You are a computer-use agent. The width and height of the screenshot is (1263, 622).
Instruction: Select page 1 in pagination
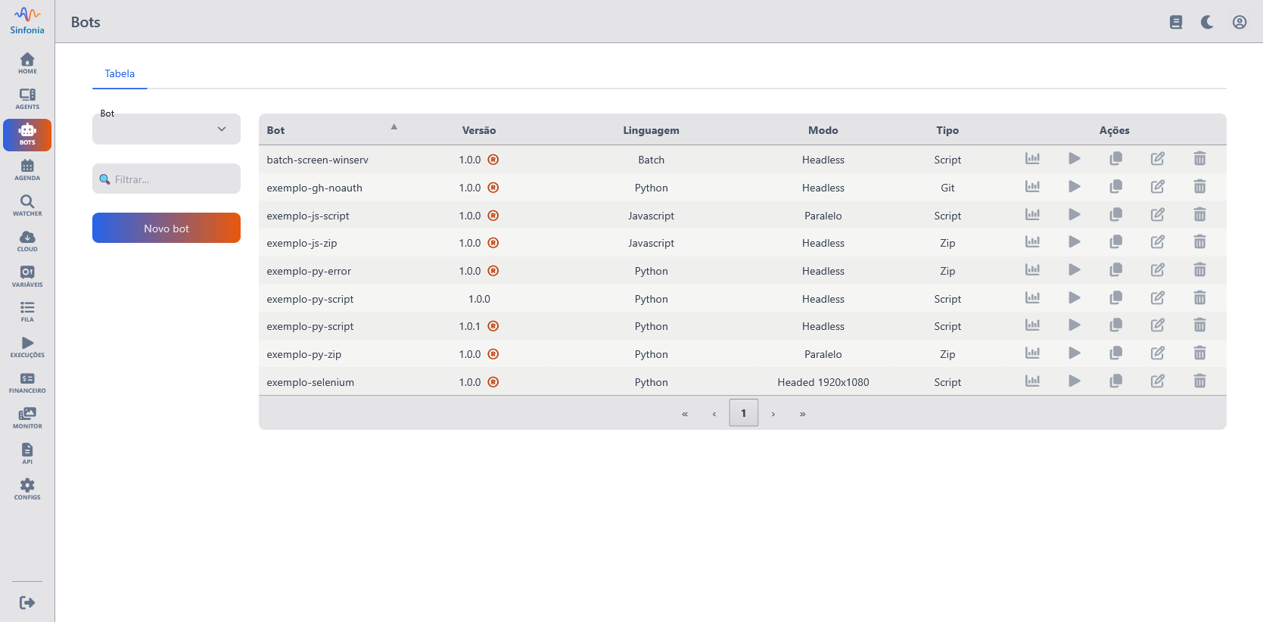(743, 413)
